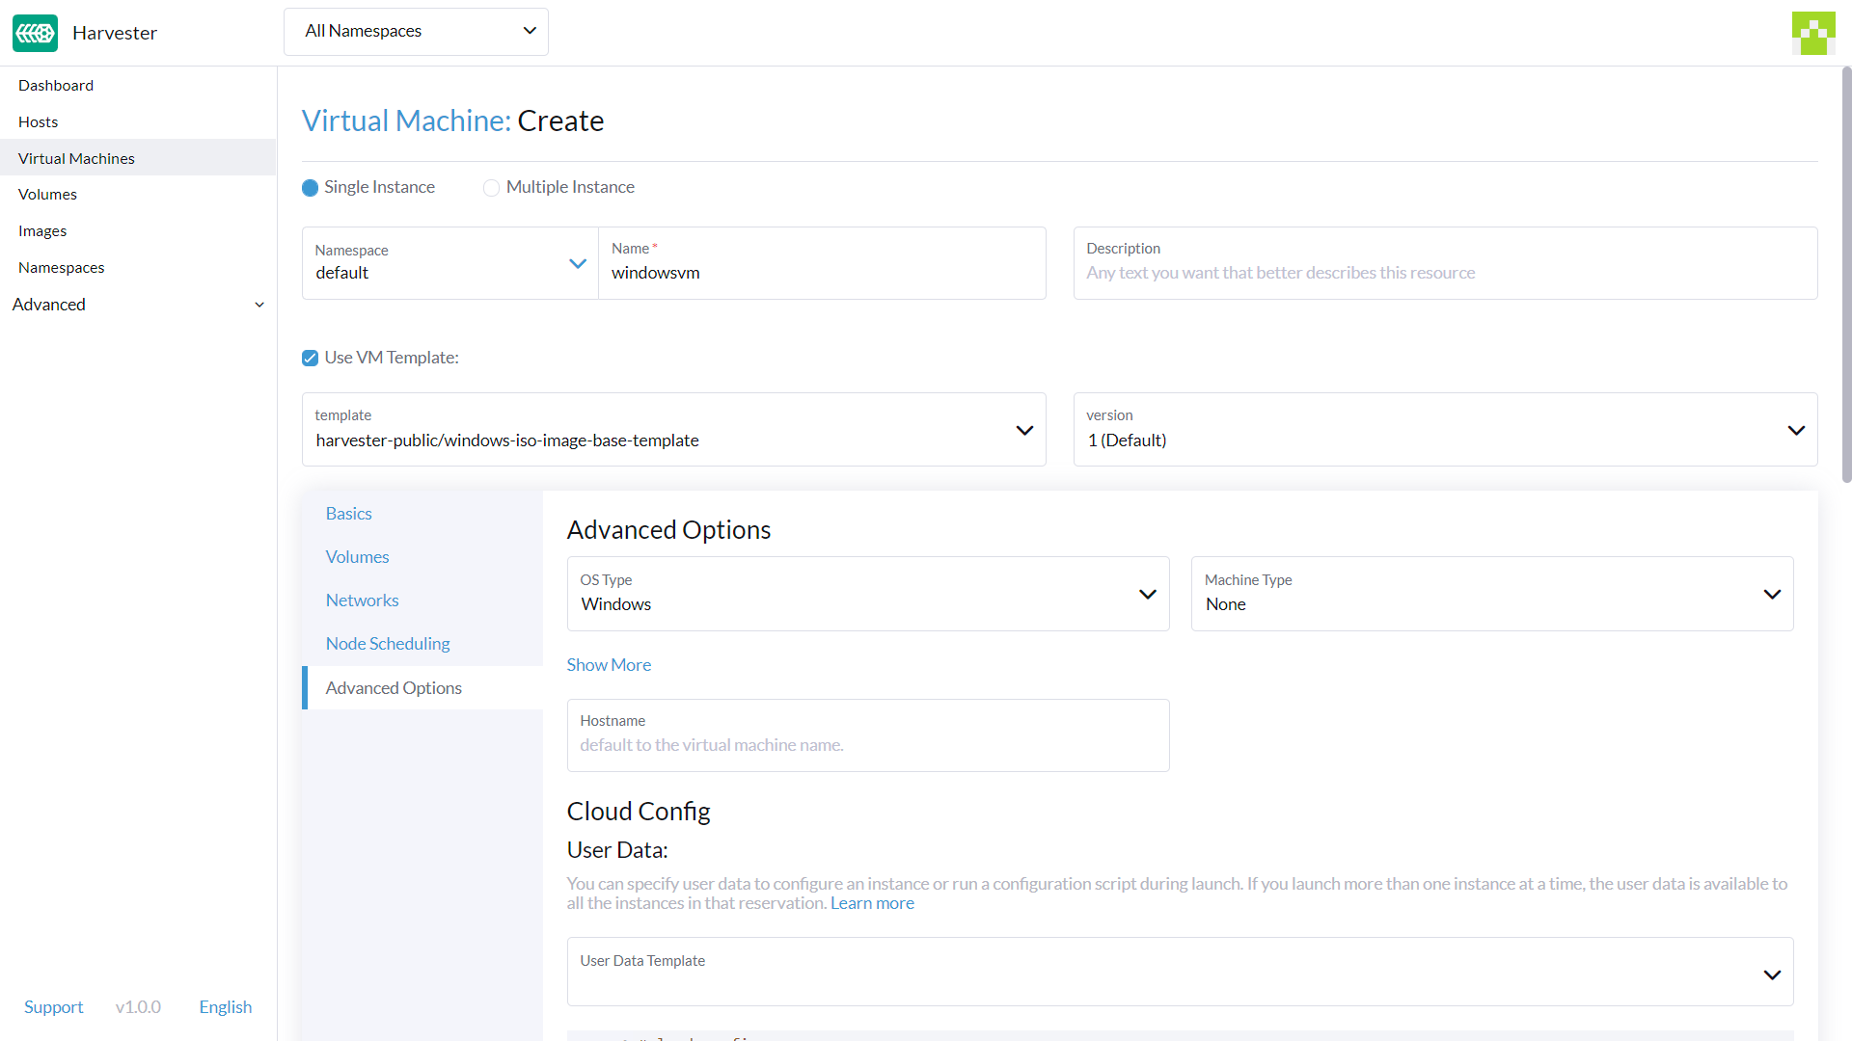
Task: Open the All Namespaces selector
Action: pyautogui.click(x=416, y=31)
